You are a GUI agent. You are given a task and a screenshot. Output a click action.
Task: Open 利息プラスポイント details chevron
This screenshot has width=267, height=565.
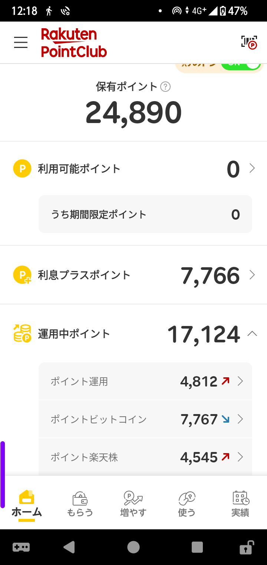(x=252, y=275)
